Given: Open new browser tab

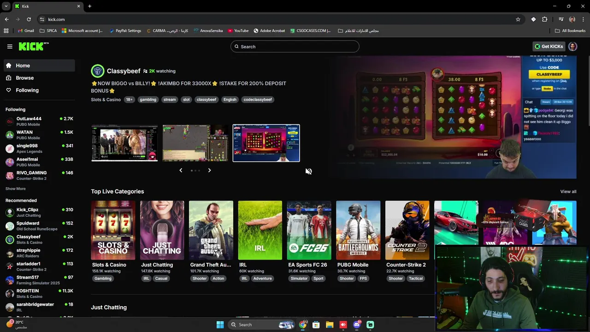Looking at the screenshot, I should pos(89,6).
